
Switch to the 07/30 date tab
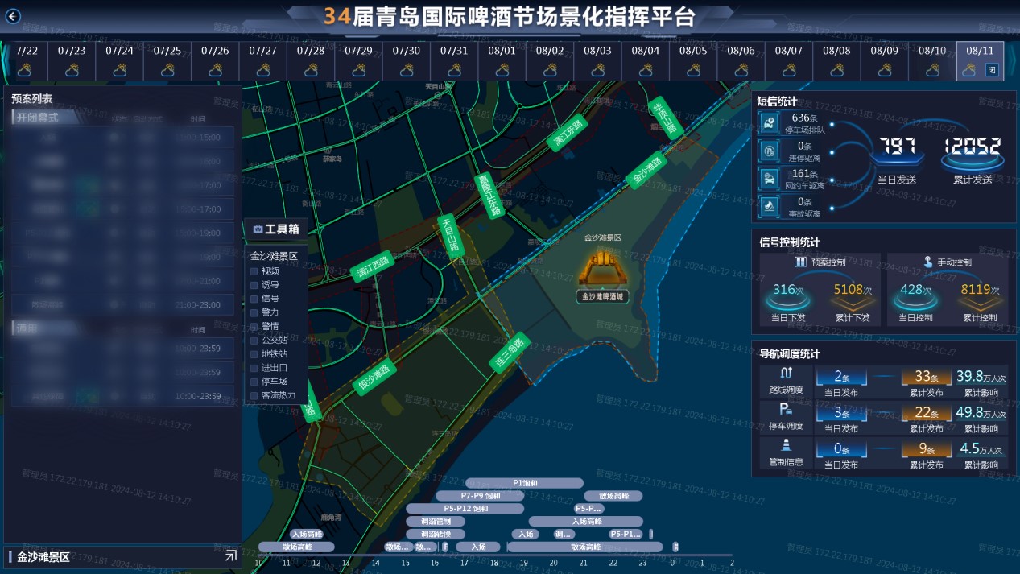[407, 60]
